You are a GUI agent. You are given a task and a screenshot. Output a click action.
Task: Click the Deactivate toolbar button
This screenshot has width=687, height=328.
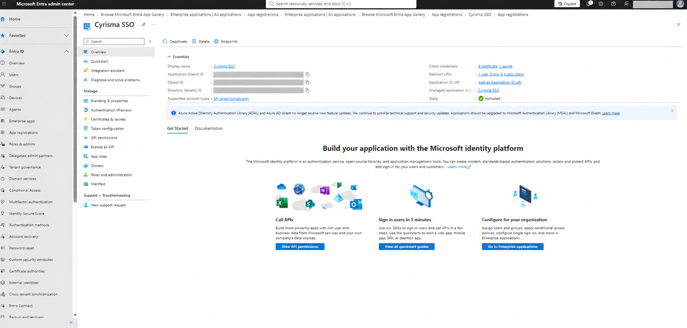tap(175, 42)
